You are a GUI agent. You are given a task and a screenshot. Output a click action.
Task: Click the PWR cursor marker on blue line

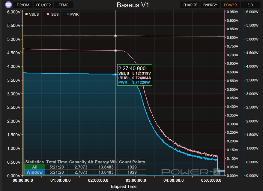point(115,74)
